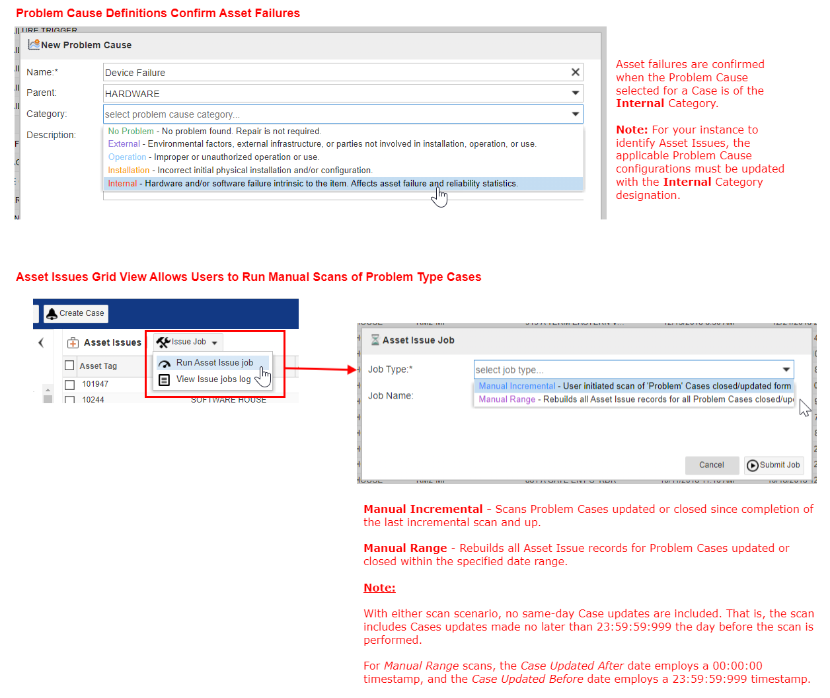Viewport: 830px width, 698px height.
Task: Click the picture icon beside New Problem Cause title
Action: (34, 44)
